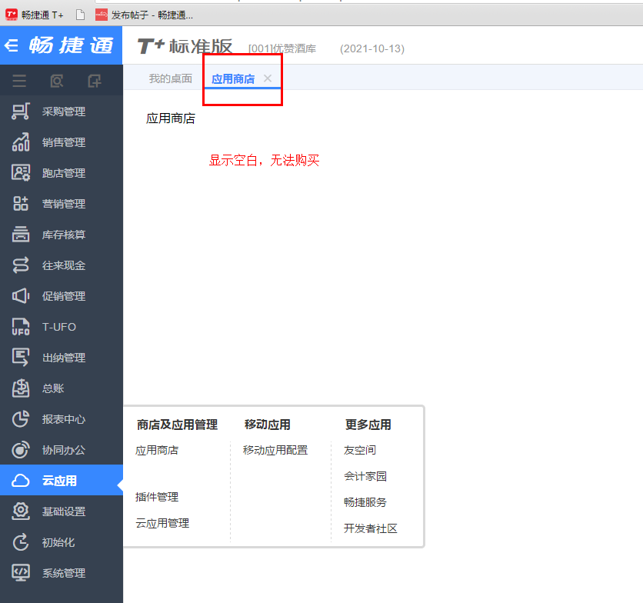
Task: Click the 畅捷通 T+ bookmark favicon
Action: [12, 15]
